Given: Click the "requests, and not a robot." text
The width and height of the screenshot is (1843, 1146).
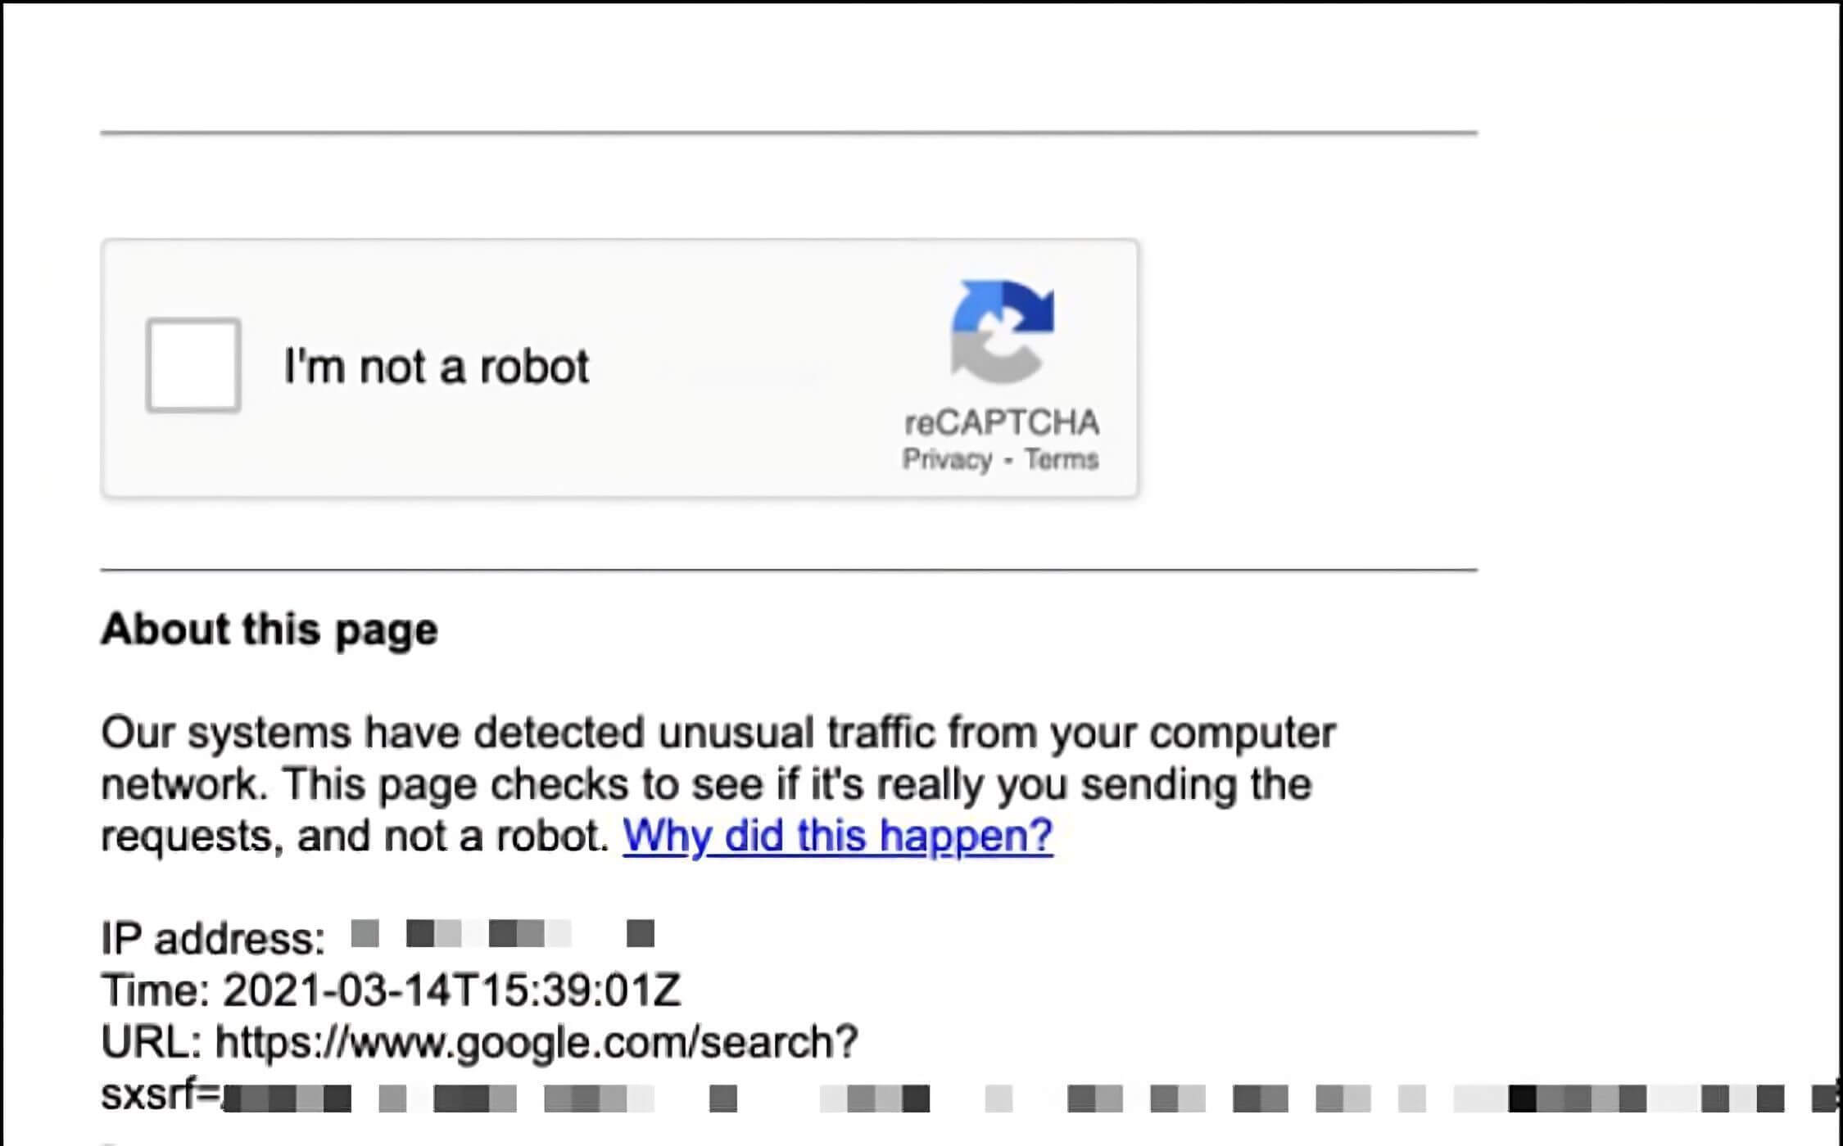Looking at the screenshot, I should [355, 836].
